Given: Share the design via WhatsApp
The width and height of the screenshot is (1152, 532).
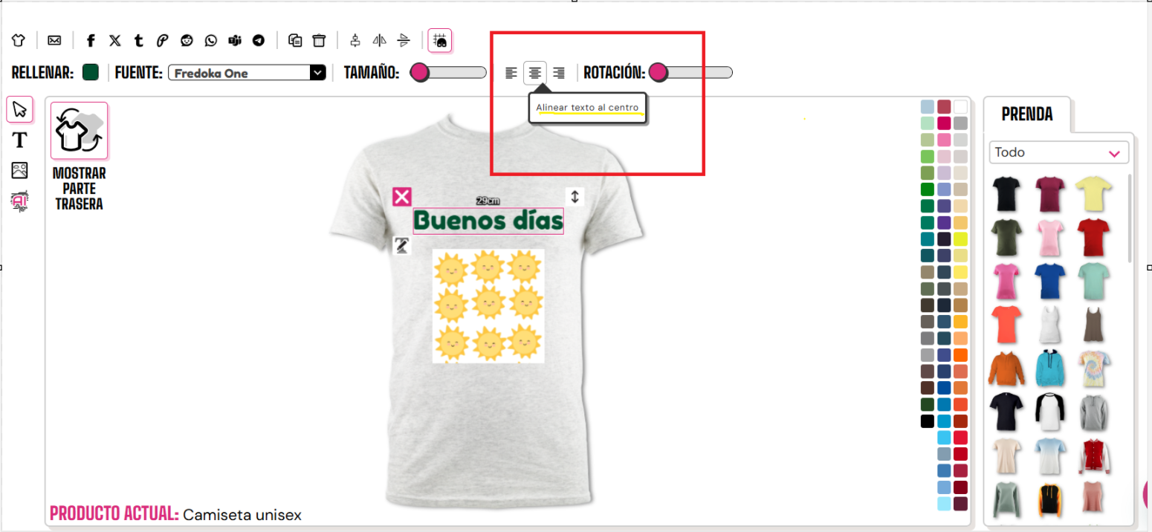Looking at the screenshot, I should tap(211, 40).
